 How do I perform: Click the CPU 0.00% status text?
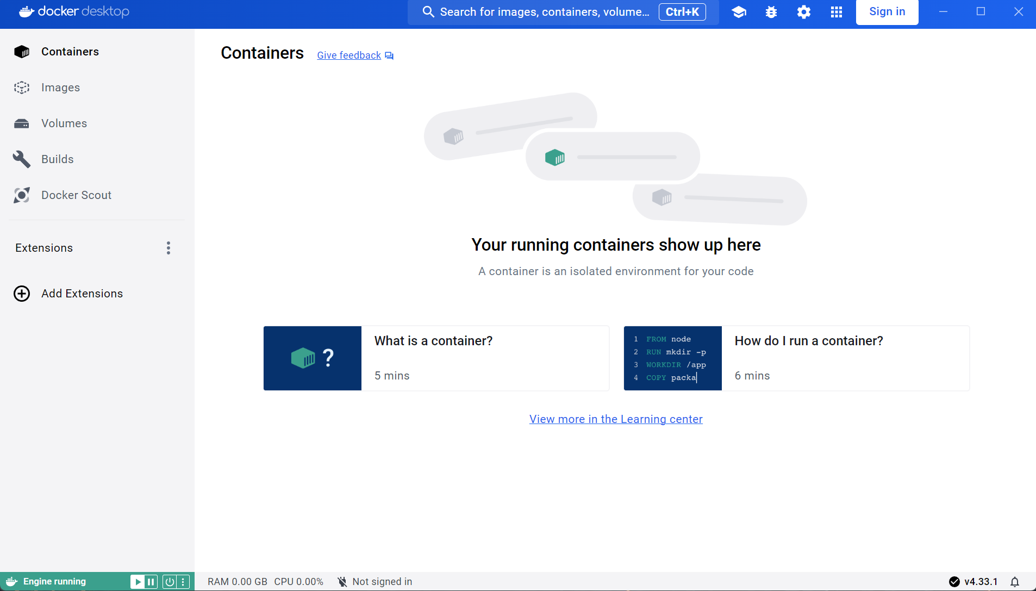tap(298, 582)
